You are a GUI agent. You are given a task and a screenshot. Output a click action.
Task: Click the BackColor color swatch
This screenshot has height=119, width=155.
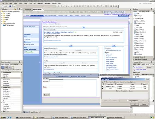tap(12, 89)
